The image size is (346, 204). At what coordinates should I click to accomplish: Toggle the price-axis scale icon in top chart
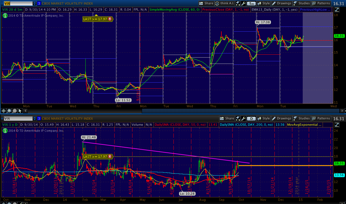(x=337, y=9)
